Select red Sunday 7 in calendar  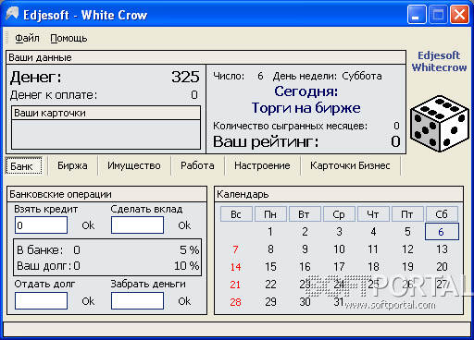point(236,249)
